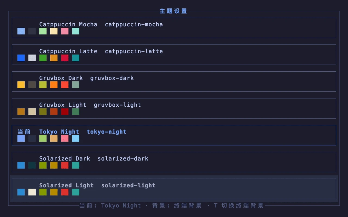Click Gruvbox Light's olive swatch
Screen dimensions: 348x217
[x=43, y=112]
